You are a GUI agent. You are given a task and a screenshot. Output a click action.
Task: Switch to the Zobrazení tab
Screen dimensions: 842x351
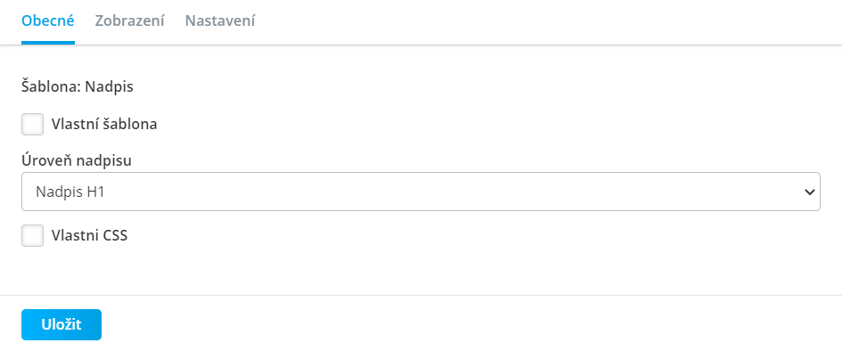click(129, 20)
